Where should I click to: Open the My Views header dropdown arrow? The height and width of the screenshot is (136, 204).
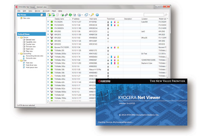click(x=45, y=15)
